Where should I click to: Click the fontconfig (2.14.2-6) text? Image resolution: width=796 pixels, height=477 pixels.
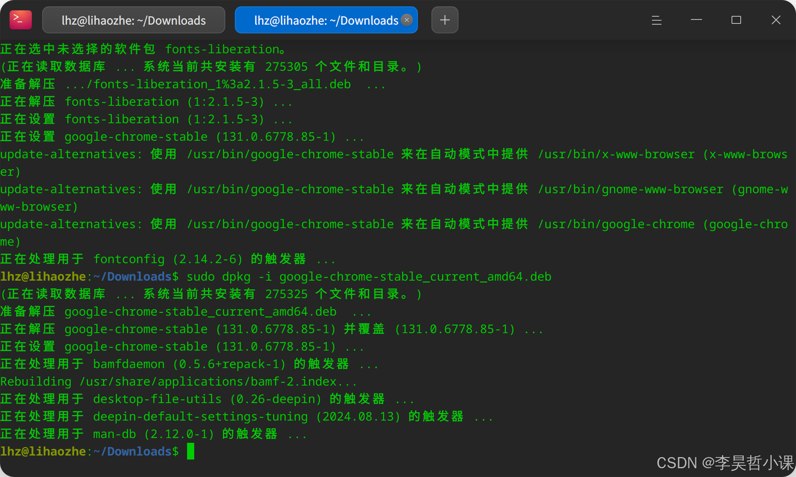coord(168,259)
